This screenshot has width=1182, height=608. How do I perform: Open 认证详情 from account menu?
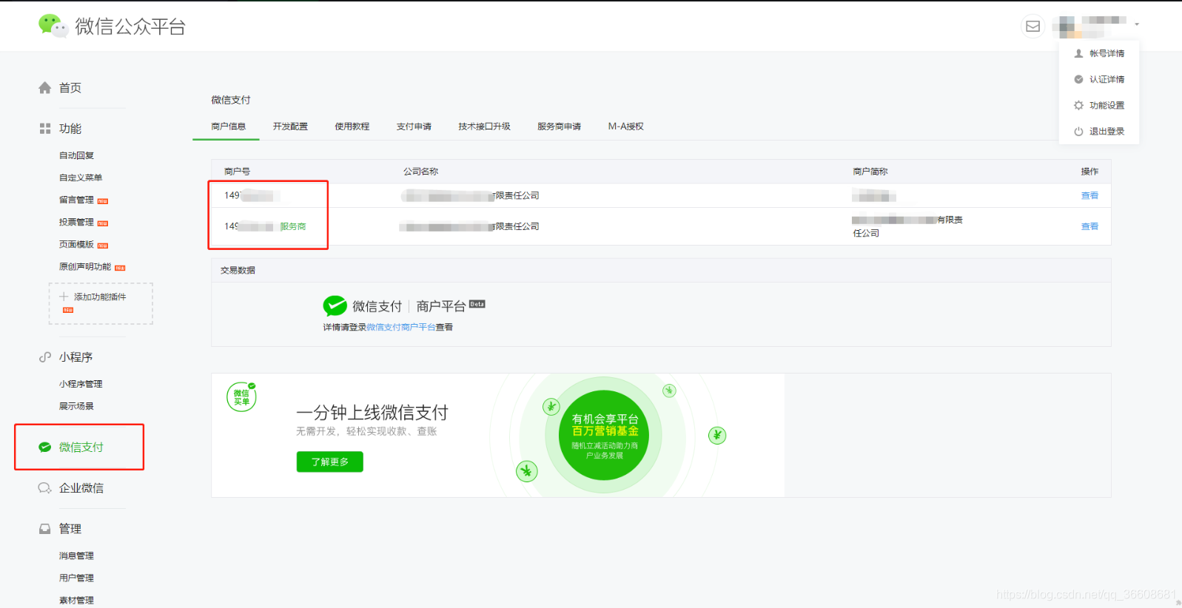[x=1107, y=79]
